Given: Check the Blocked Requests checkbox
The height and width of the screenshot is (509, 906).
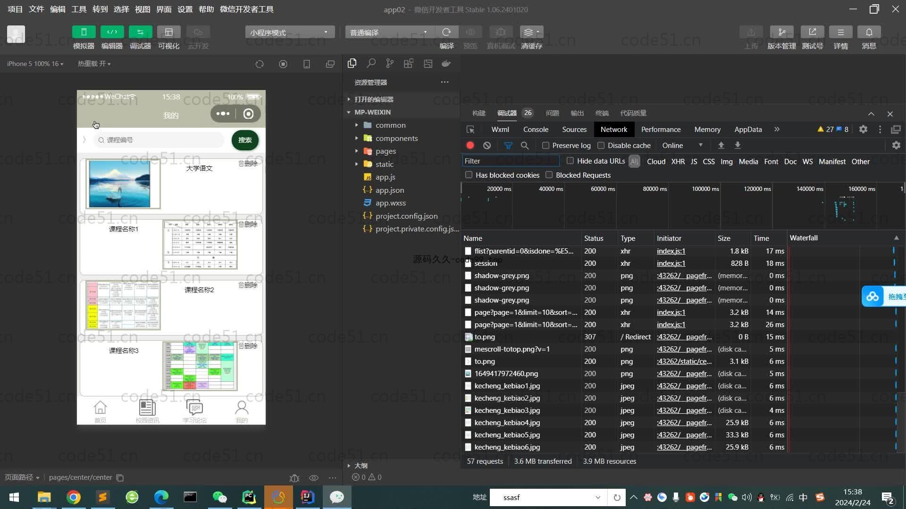Looking at the screenshot, I should [x=549, y=175].
